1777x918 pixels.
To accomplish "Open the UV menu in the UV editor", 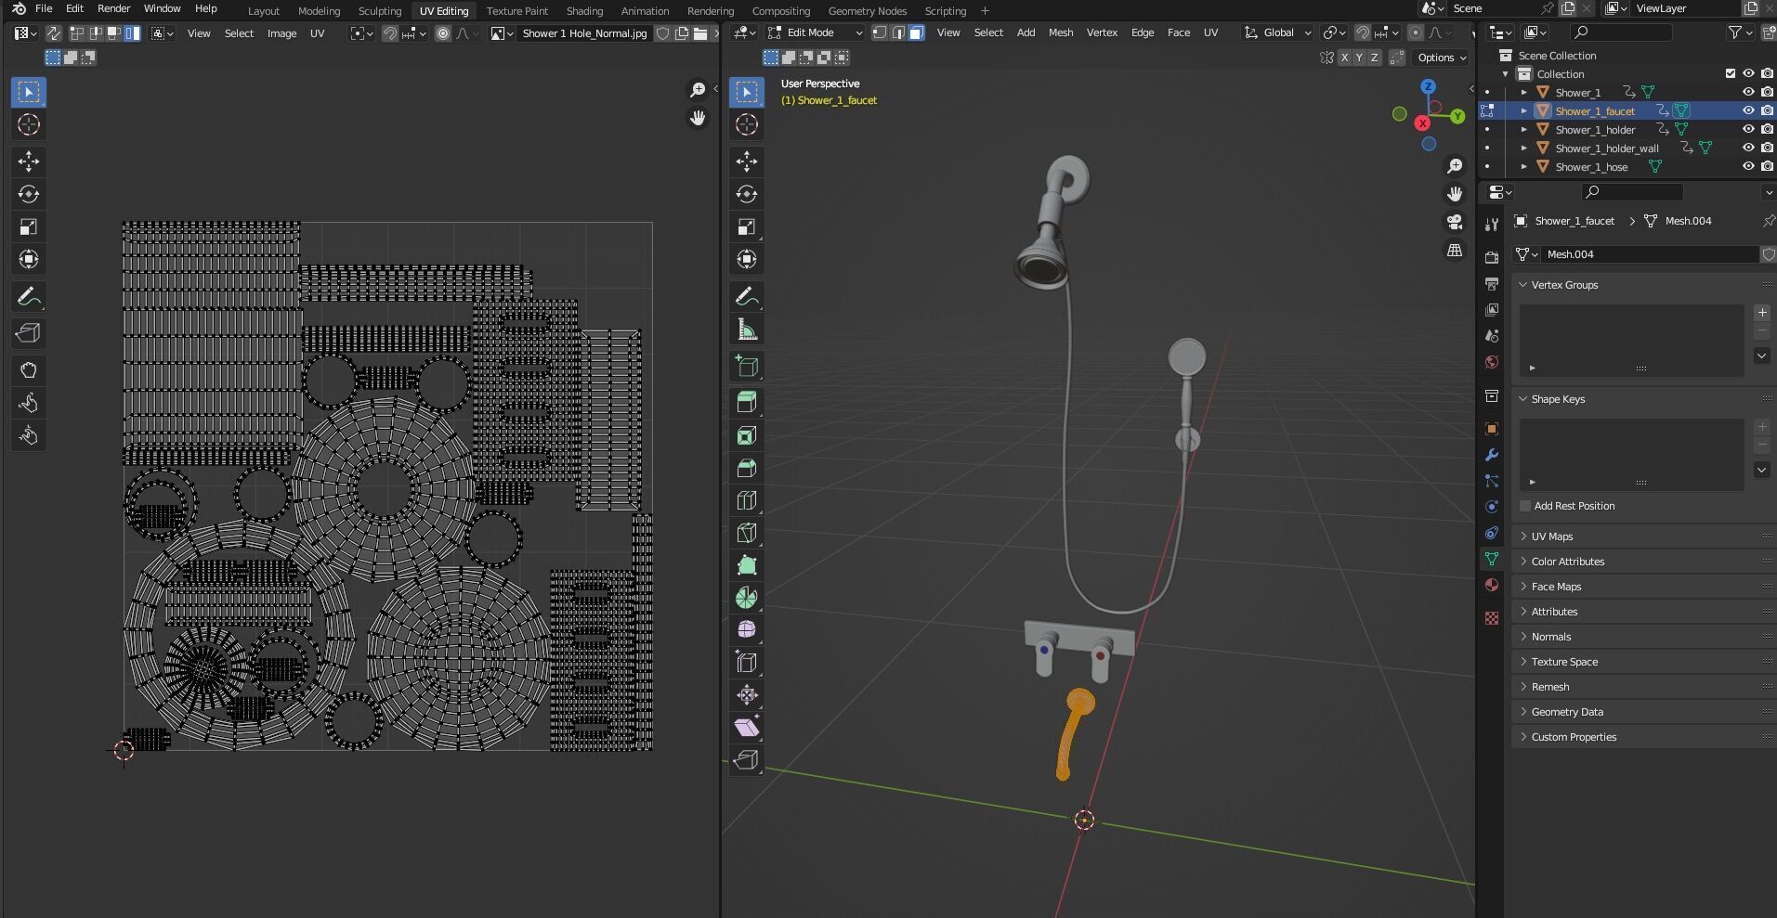I will tap(317, 33).
